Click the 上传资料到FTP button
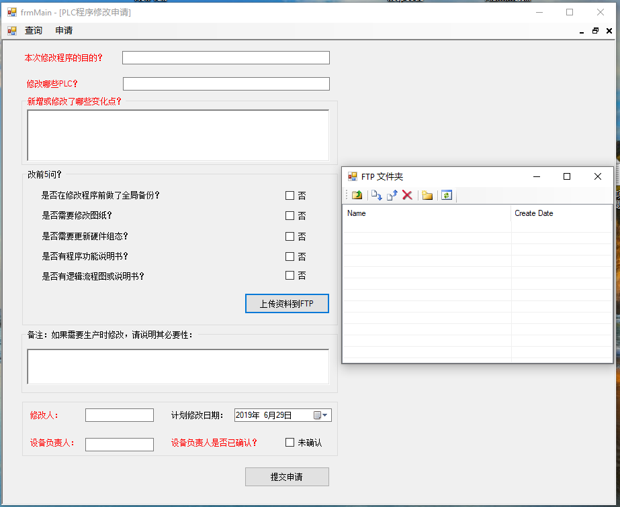 pos(287,304)
